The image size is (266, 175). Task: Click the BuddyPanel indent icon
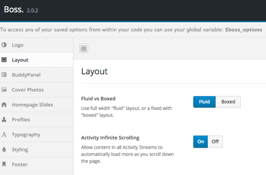(x=4, y=75)
